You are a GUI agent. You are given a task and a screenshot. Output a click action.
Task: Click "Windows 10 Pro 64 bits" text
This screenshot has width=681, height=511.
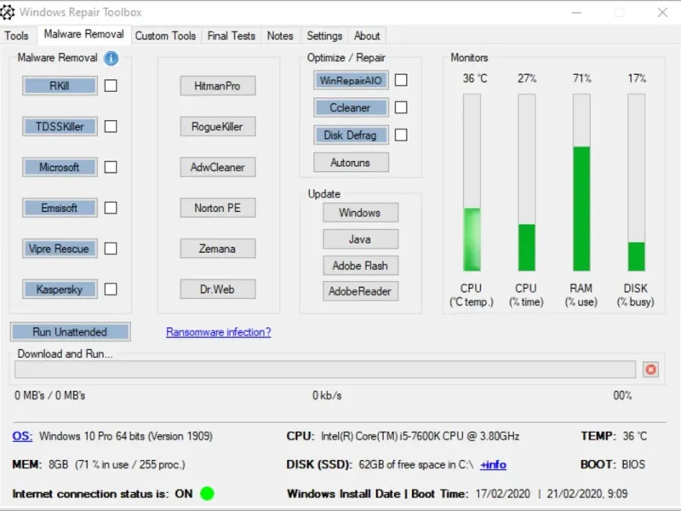pyautogui.click(x=92, y=436)
